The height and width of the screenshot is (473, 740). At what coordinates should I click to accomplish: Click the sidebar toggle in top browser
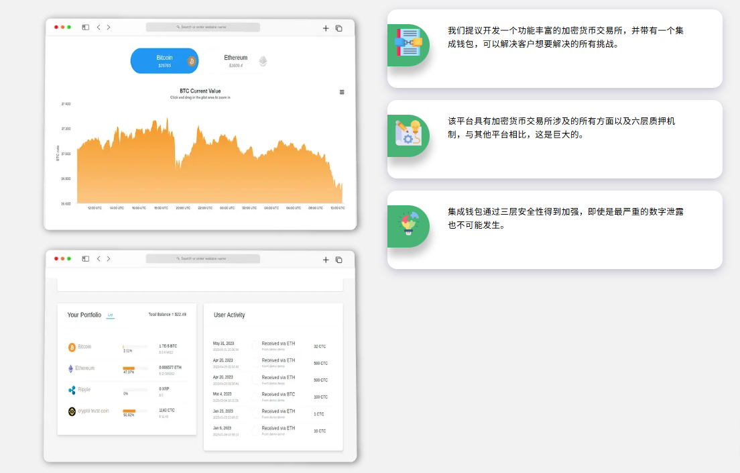(x=86, y=28)
